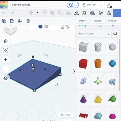Favorite the yellow Pyramid star
The height and width of the screenshot is (121, 121).
[102, 93]
